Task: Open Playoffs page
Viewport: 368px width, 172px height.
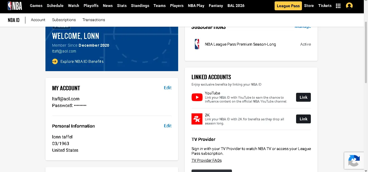Action: [x=91, y=6]
